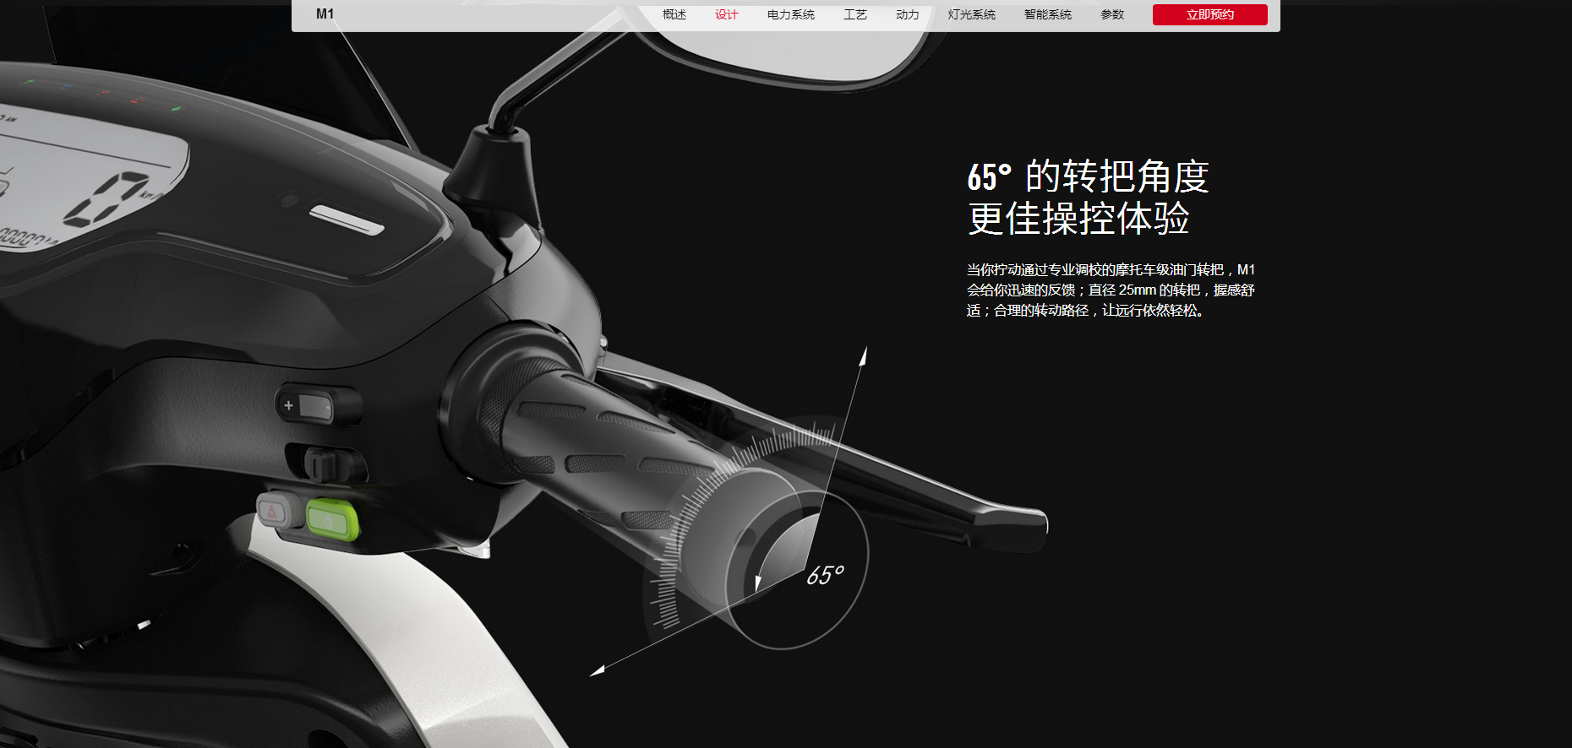Click the 65° 的转把角度 heading

click(1089, 176)
